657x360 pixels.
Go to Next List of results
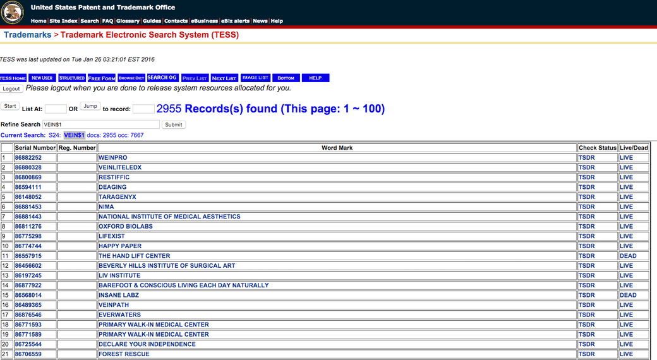click(x=224, y=78)
